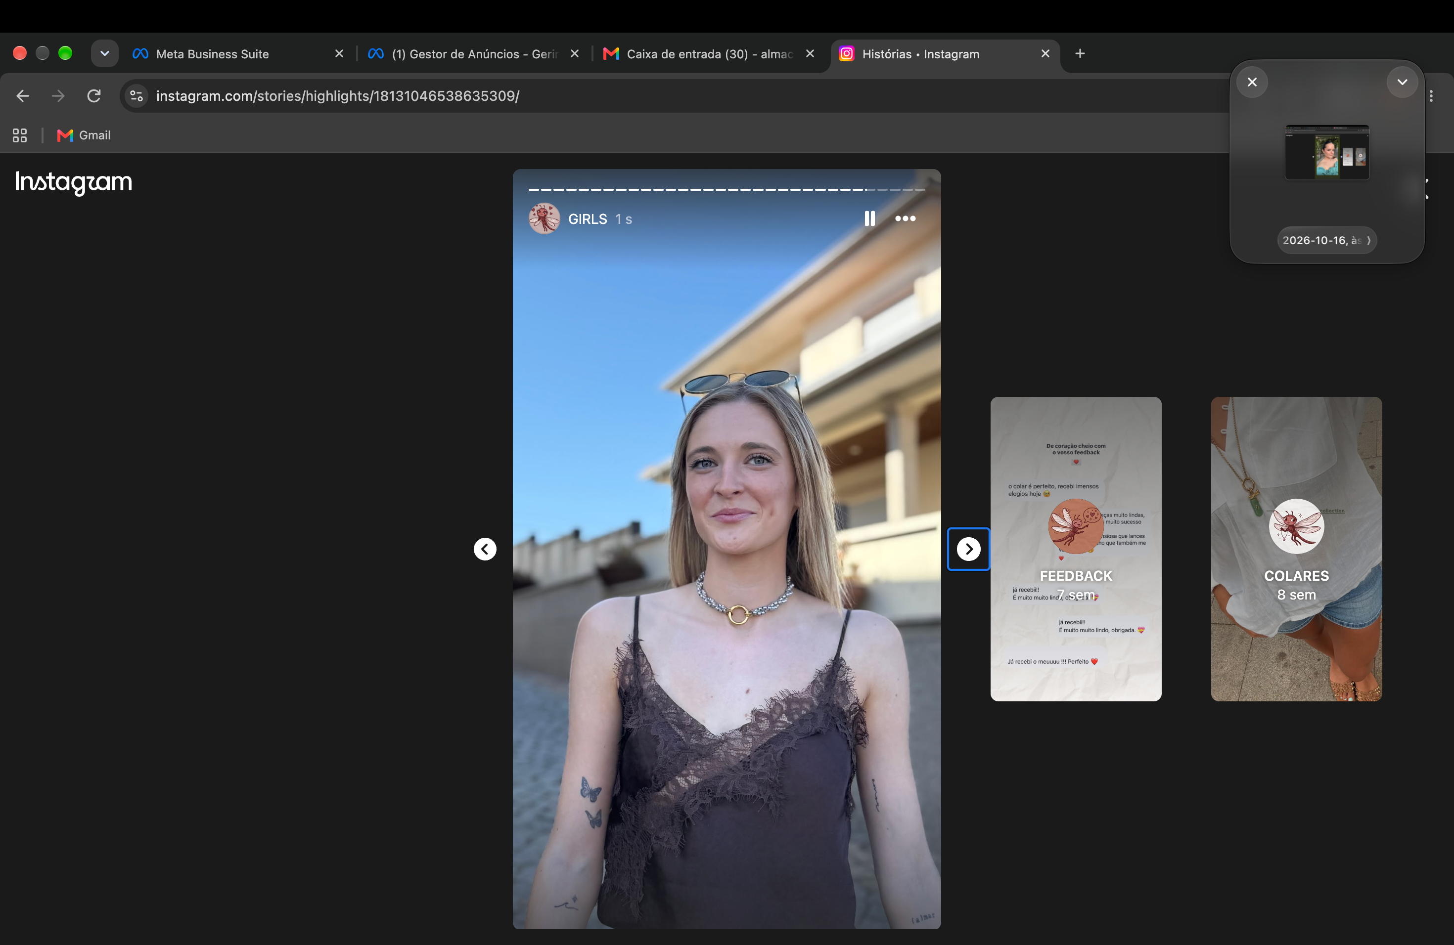View site information icon in address bar
Viewport: 1454px width, 945px height.
click(x=137, y=96)
